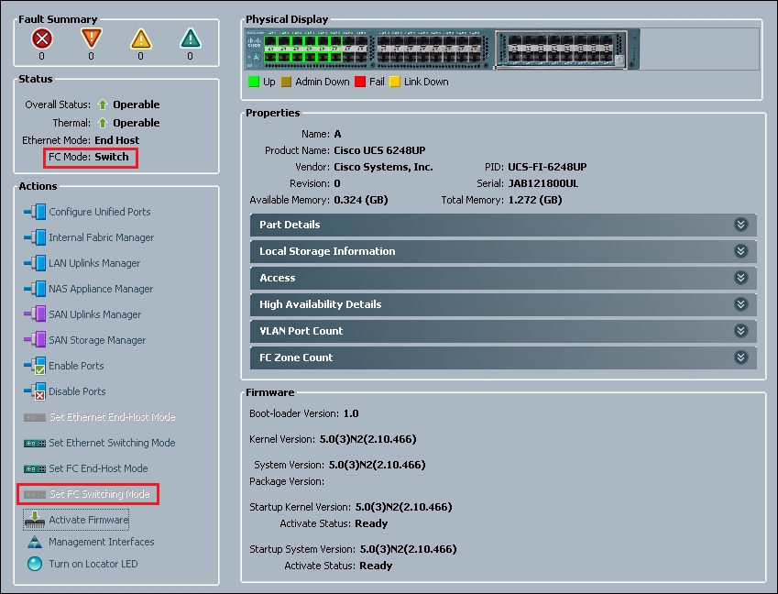This screenshot has width=778, height=594.
Task: Expand the VLAN Port Count arrow
Action: [x=740, y=331]
